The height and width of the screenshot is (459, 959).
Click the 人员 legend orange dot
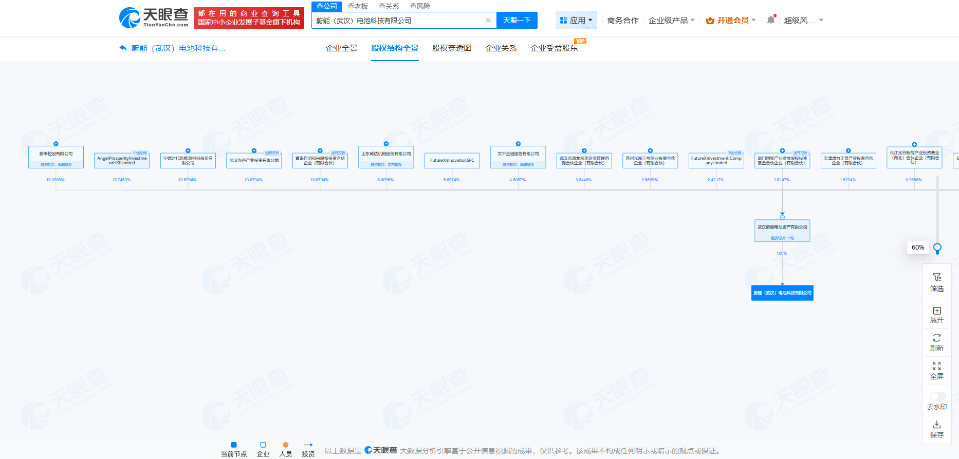[286, 445]
